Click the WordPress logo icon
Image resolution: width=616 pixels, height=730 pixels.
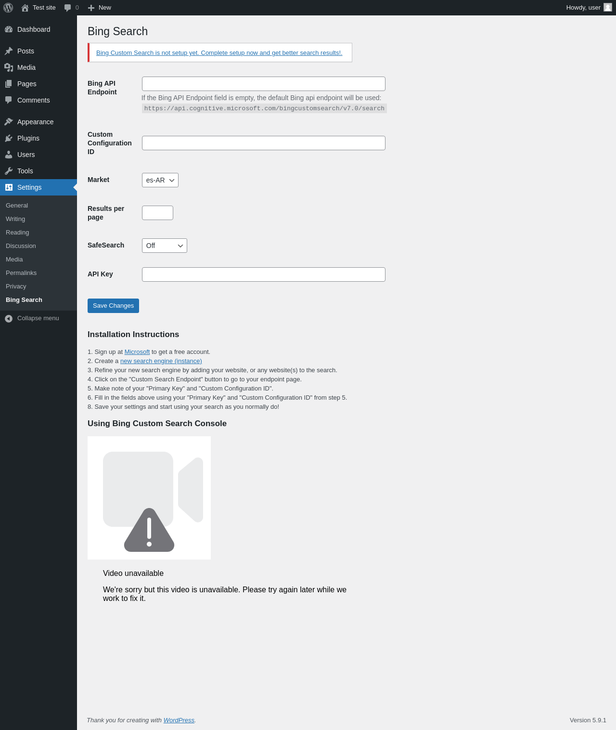(x=8, y=8)
